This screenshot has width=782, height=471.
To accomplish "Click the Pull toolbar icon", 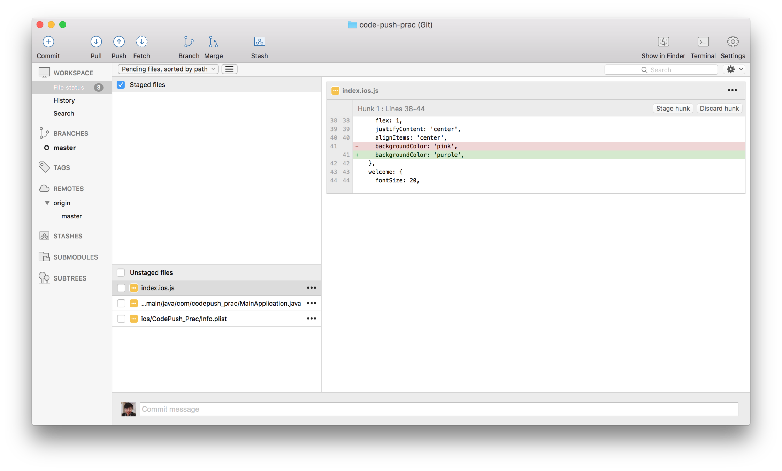I will point(96,42).
